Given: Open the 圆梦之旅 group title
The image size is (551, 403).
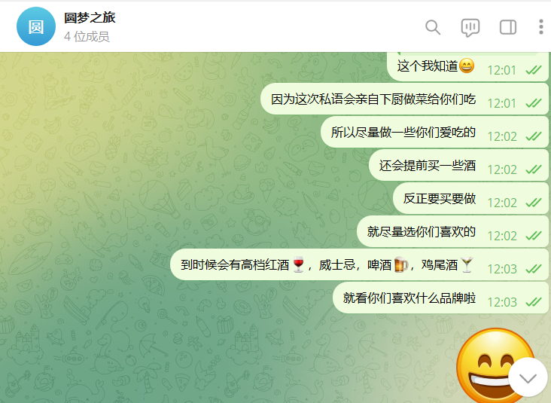Looking at the screenshot, I should pos(90,17).
